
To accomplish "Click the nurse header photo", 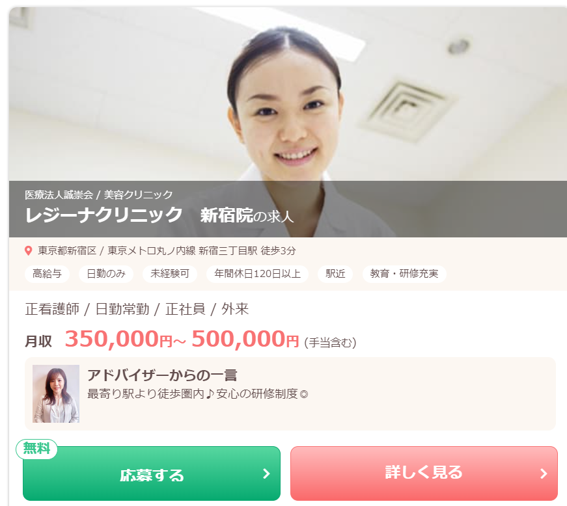I will click(x=288, y=94).
